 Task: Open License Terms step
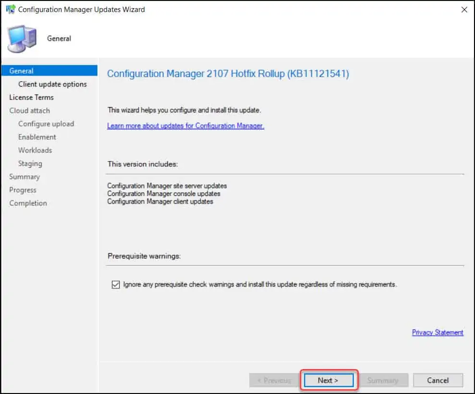pos(32,97)
